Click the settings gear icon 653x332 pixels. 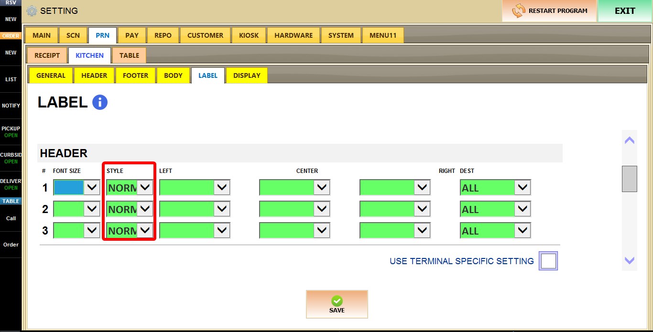32,11
